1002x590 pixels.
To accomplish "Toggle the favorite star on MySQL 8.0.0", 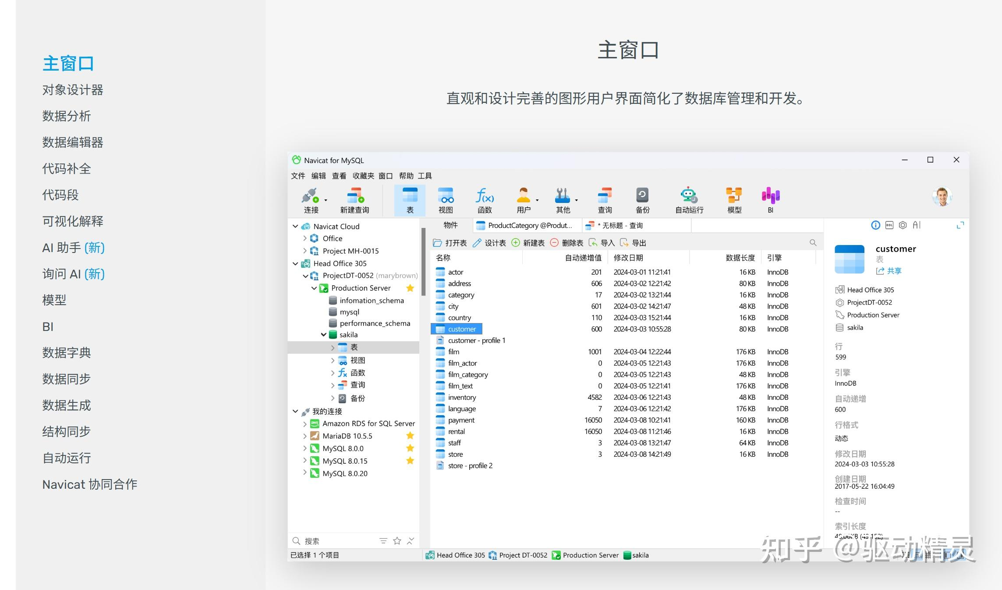I will 410,448.
